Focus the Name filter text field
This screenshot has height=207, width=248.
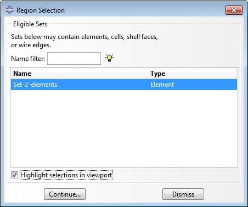74,58
